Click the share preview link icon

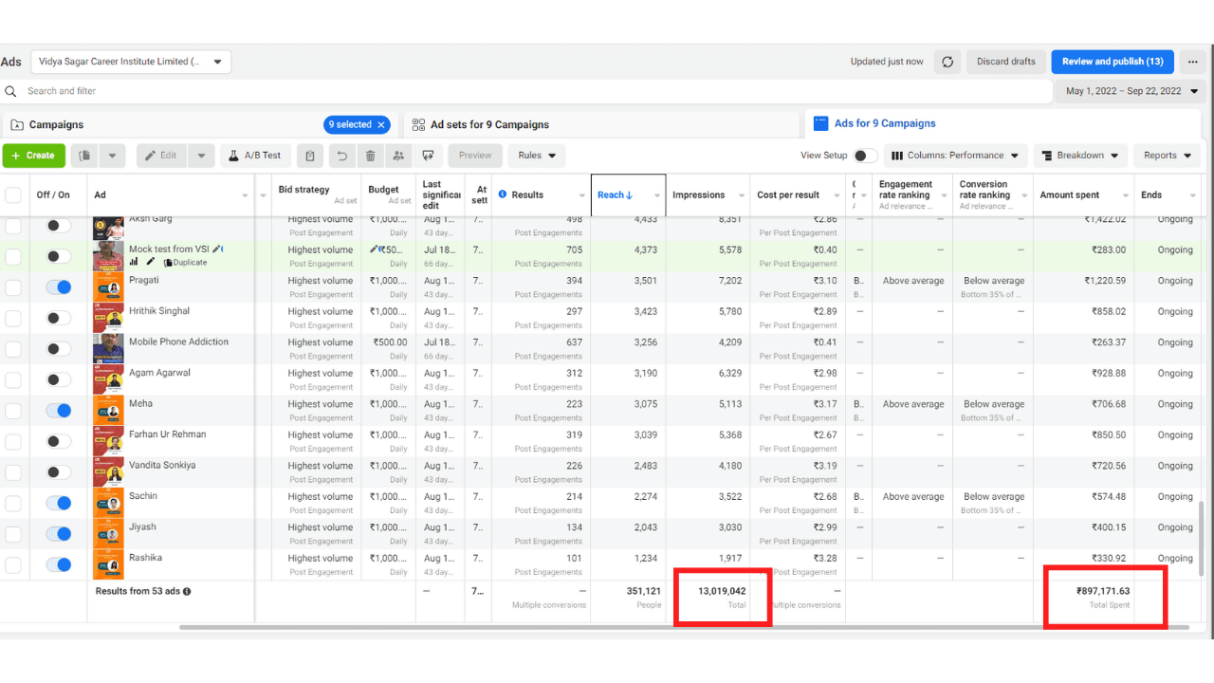pyautogui.click(x=428, y=156)
